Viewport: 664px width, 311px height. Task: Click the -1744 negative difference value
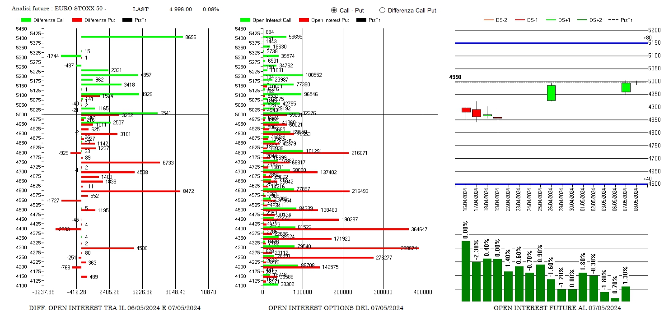coord(53,56)
